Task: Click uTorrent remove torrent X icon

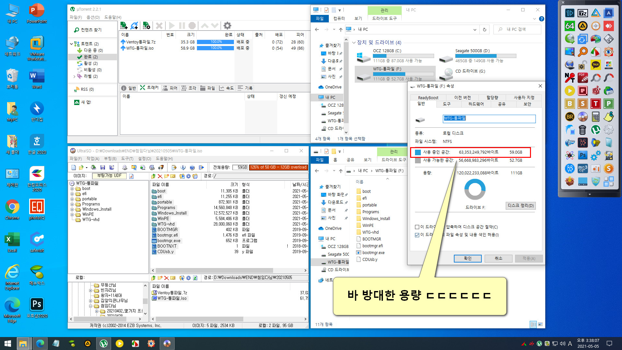Action: (159, 26)
